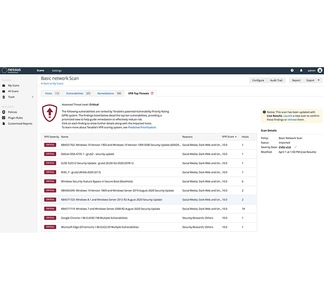Screen dimensions: 324x300
Task: Click CRITICAL badge for SUSE SLES12 row
Action: tap(50, 163)
